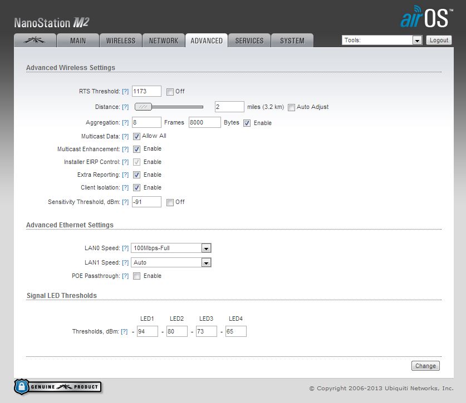466x403 pixels.
Task: Open the Ubiquiti logo tab
Action: [35, 41]
